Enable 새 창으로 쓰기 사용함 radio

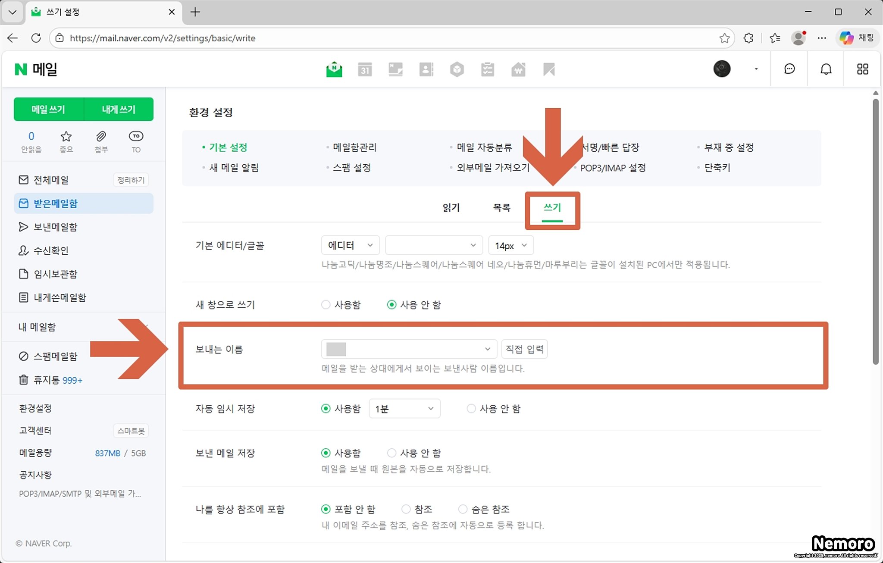326,305
